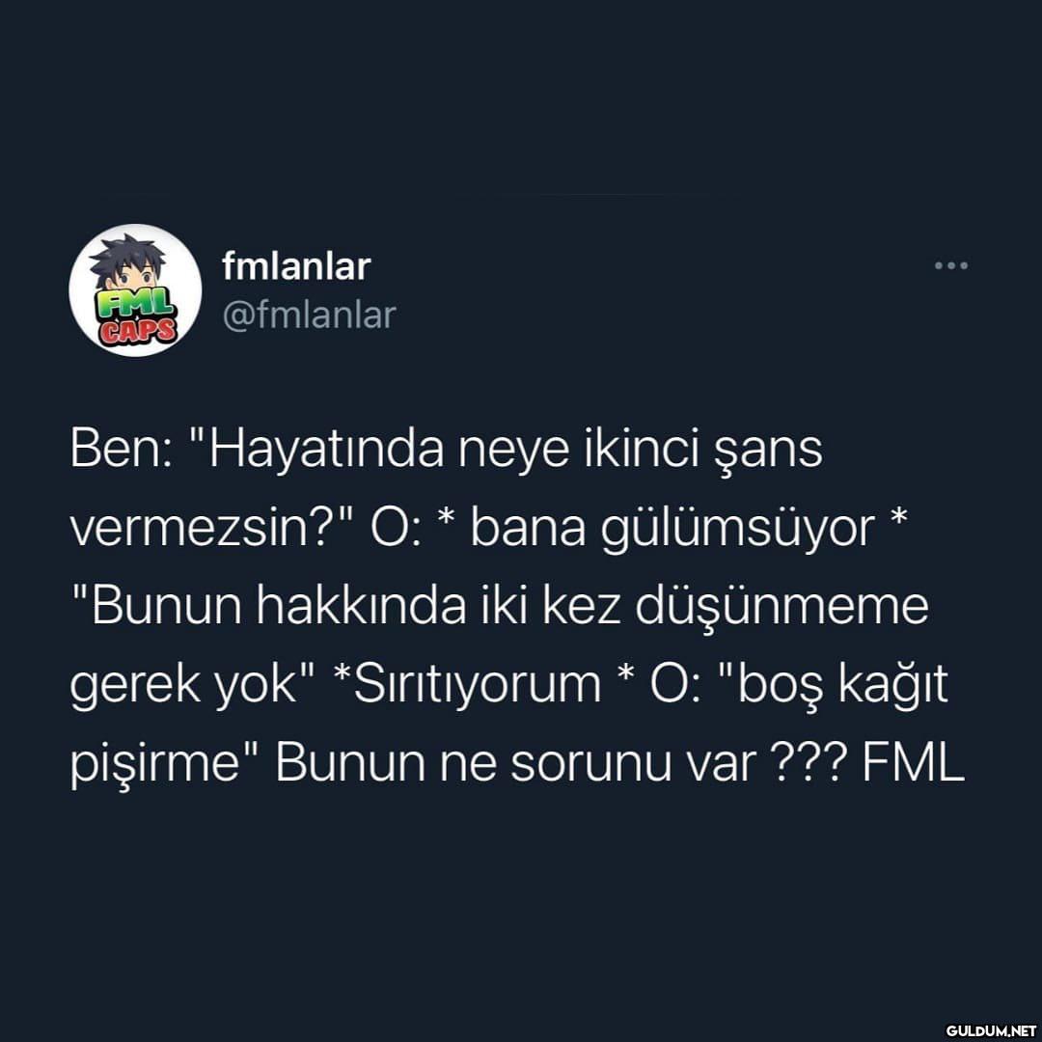Click the phrase 'boş kağıt' in tweet

(x=842, y=685)
